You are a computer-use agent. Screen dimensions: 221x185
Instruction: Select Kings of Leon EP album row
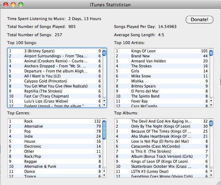(x=162, y=161)
